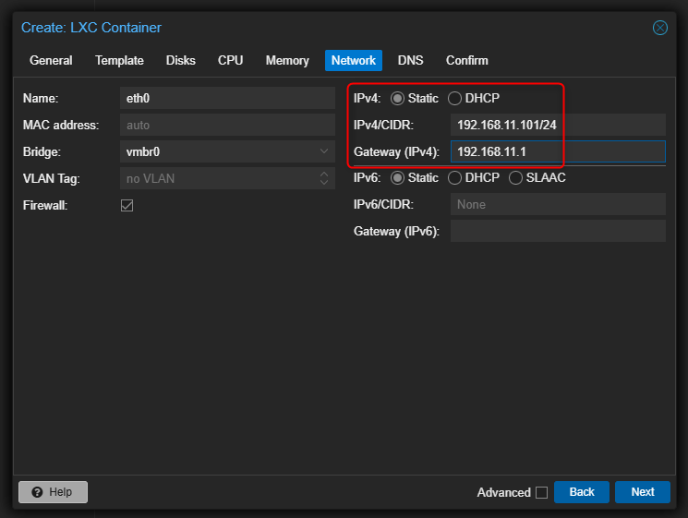Image resolution: width=688 pixels, height=518 pixels.
Task: Open the Template tab
Action: point(119,61)
